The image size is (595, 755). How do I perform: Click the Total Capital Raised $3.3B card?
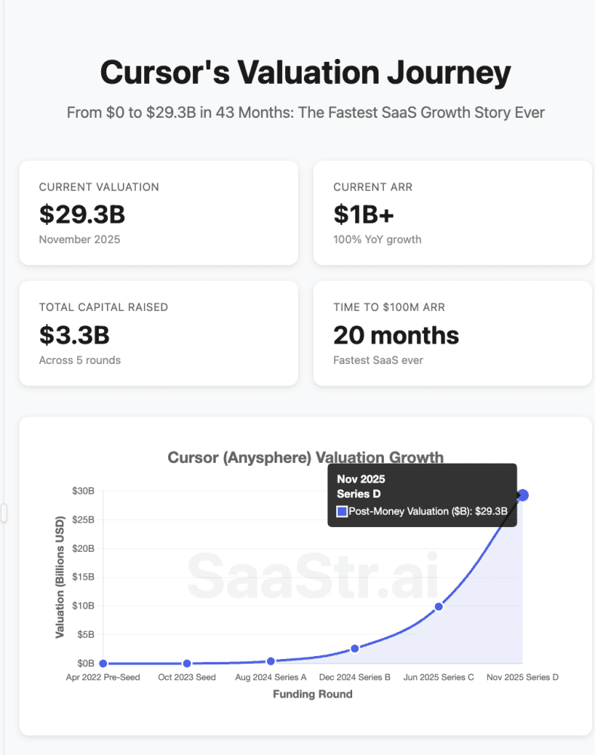(x=158, y=333)
